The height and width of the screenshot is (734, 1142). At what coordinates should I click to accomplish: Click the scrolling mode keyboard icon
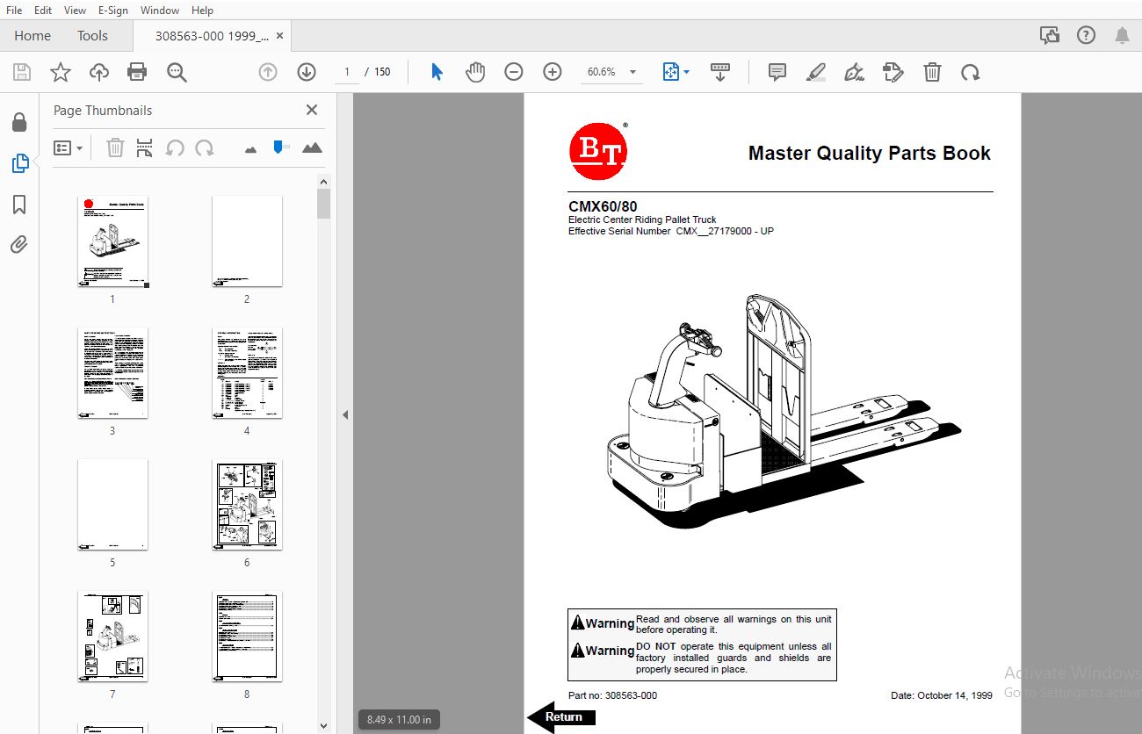[720, 72]
